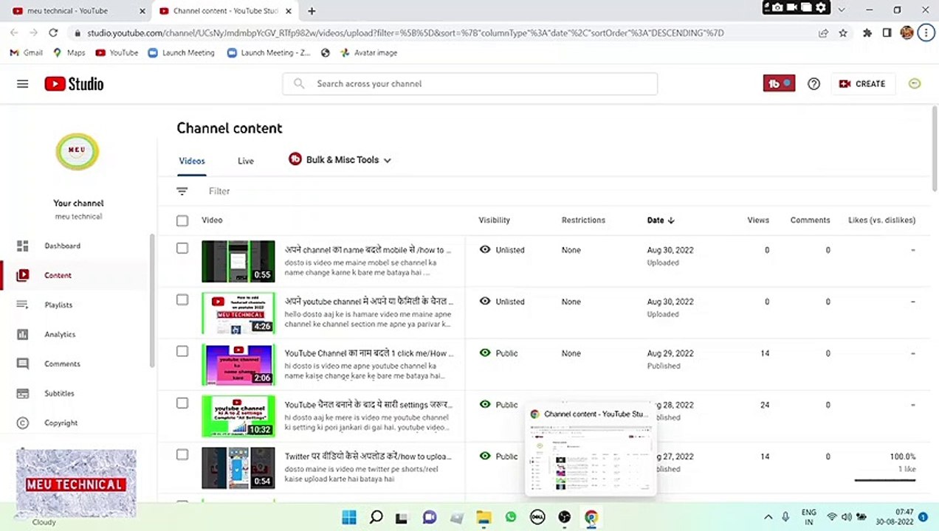The height and width of the screenshot is (531, 939).
Task: Change Public visibility of the Twitter video
Action: (x=499, y=457)
